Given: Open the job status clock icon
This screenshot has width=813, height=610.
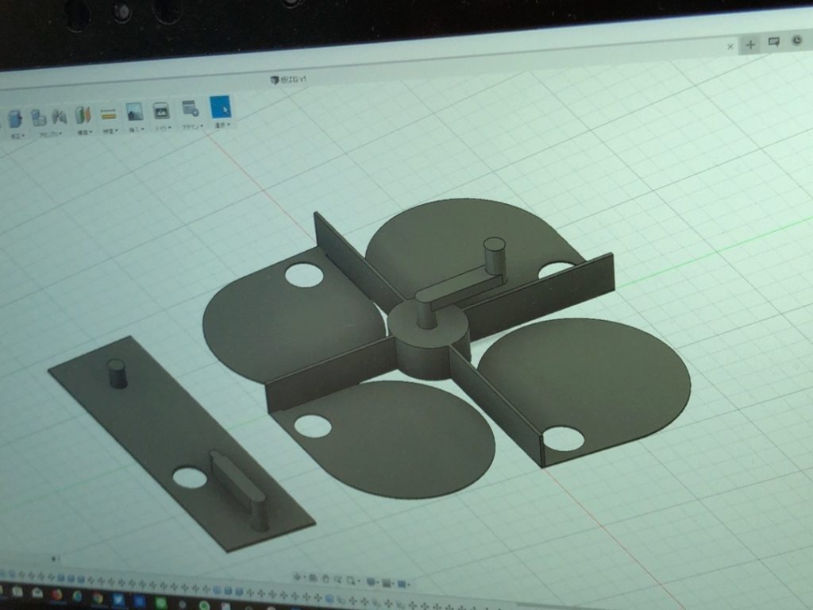Looking at the screenshot, I should [797, 41].
